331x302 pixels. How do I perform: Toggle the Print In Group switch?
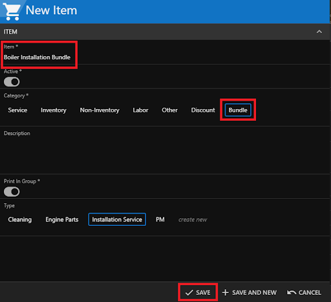[x=12, y=192]
